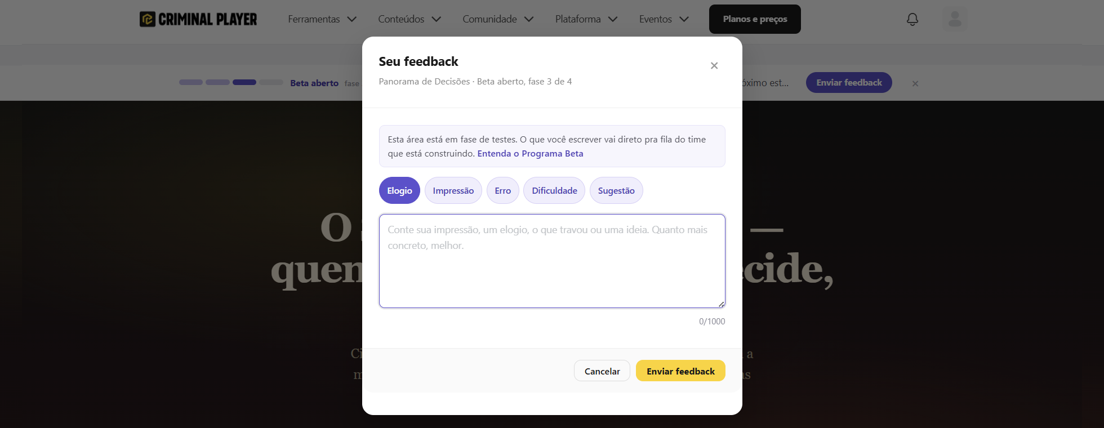The width and height of the screenshot is (1104, 428).
Task: Close the Seu feedback dialog
Action: point(714,66)
